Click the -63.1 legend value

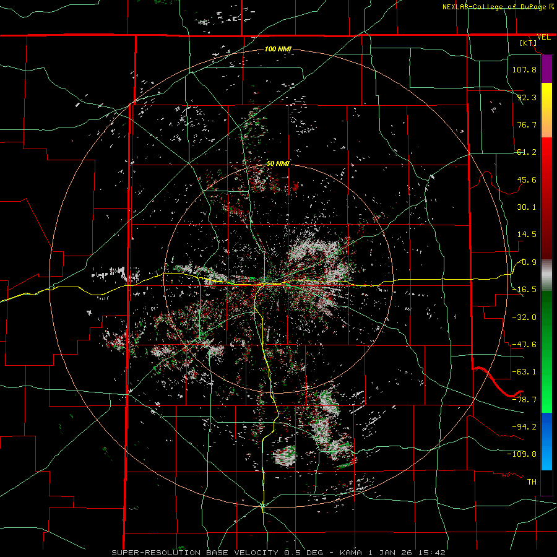pos(524,372)
